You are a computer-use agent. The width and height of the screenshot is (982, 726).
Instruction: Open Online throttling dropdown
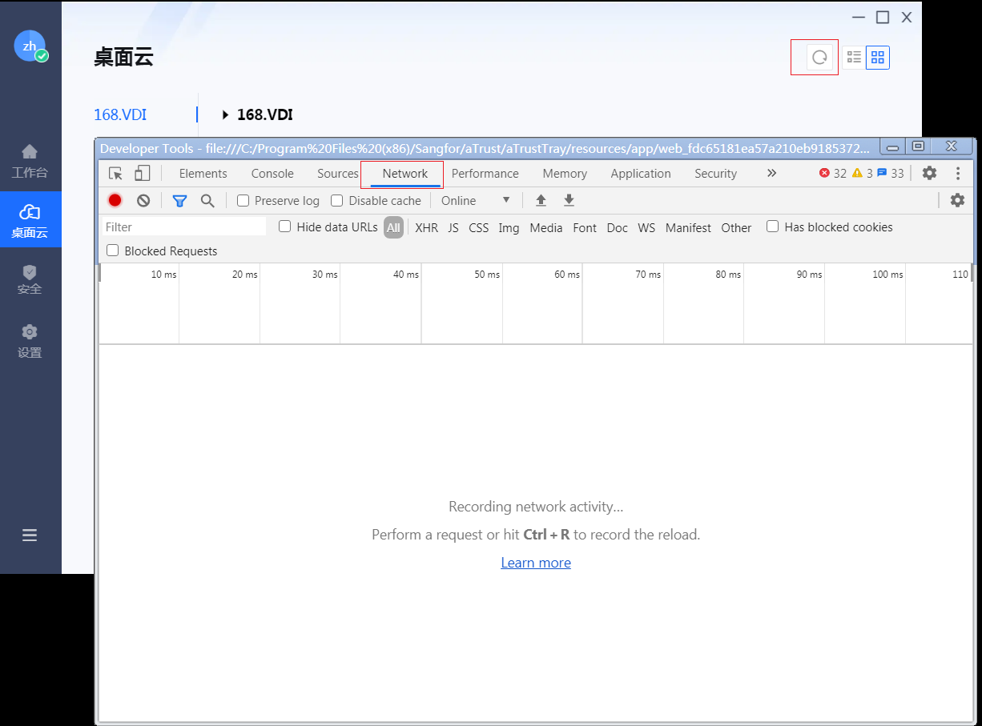pos(476,201)
